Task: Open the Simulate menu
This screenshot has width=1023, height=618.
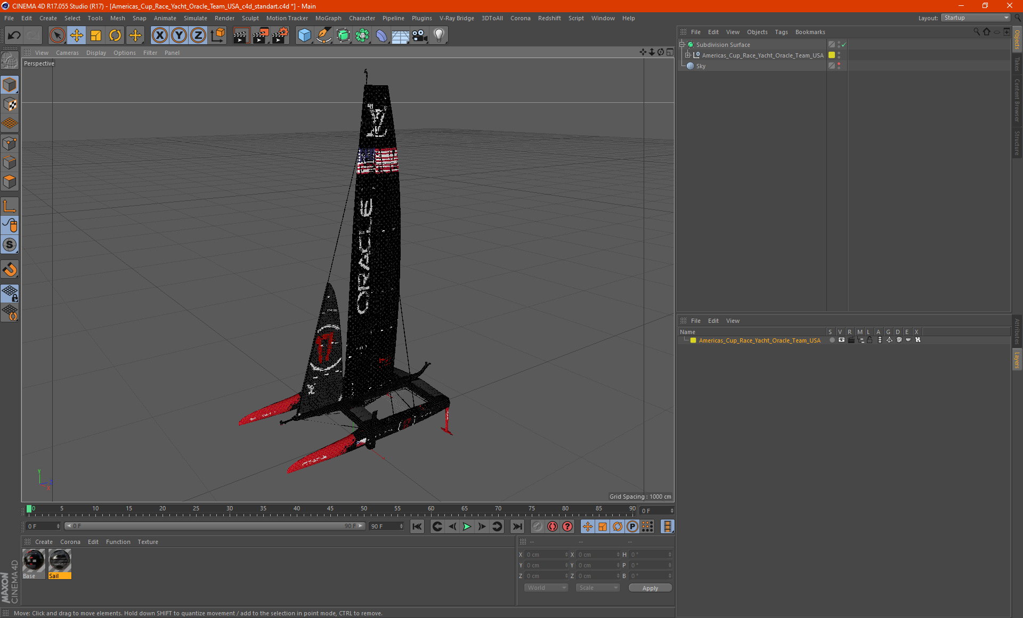Action: (196, 18)
